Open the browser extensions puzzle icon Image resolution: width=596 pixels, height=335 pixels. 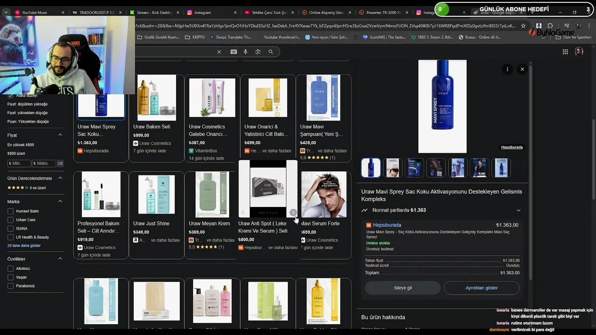(x=550, y=26)
